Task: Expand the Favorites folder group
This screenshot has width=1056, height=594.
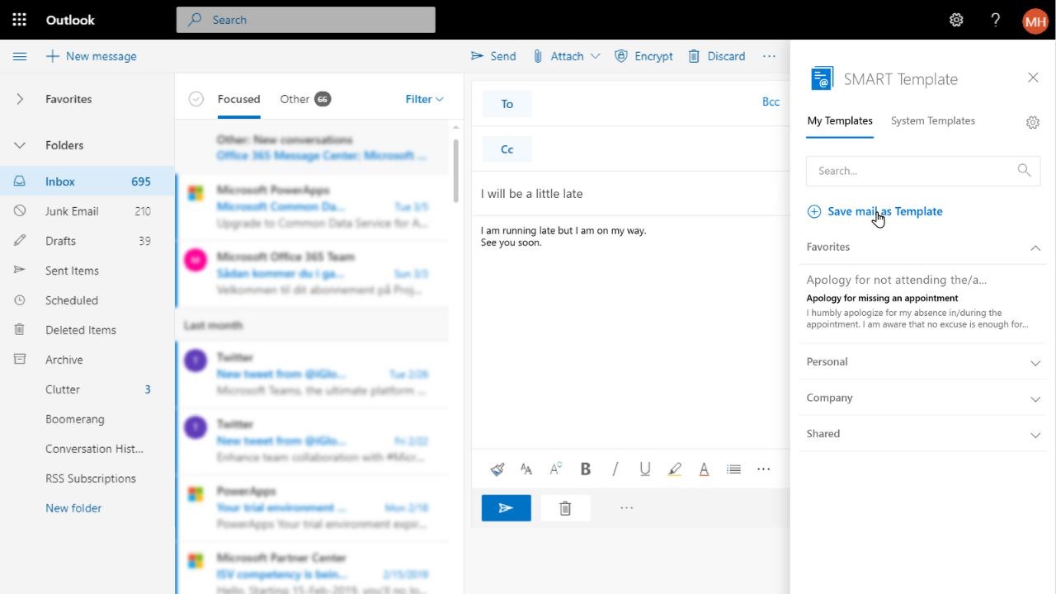Action: (x=20, y=99)
